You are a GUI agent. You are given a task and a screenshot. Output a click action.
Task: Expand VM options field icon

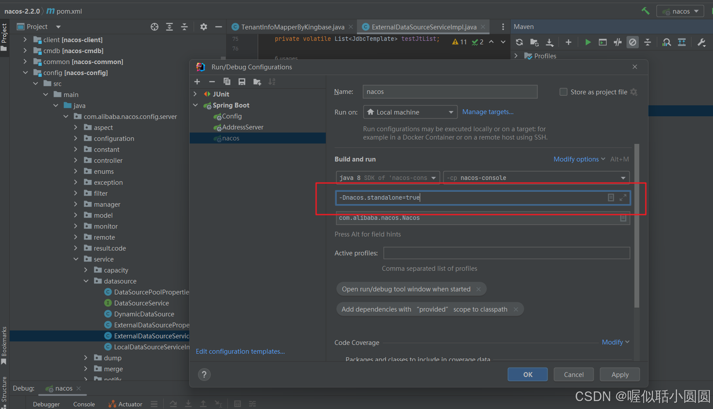pos(623,198)
